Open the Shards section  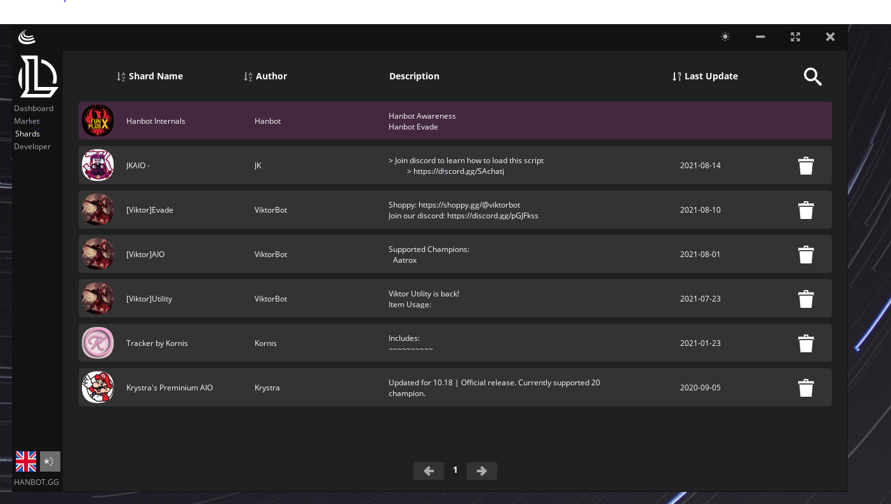tap(27, 134)
